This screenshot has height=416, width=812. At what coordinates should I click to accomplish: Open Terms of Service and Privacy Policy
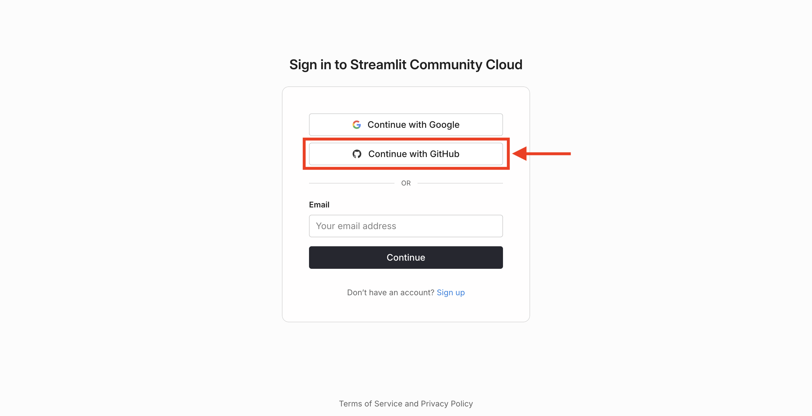tap(406, 404)
